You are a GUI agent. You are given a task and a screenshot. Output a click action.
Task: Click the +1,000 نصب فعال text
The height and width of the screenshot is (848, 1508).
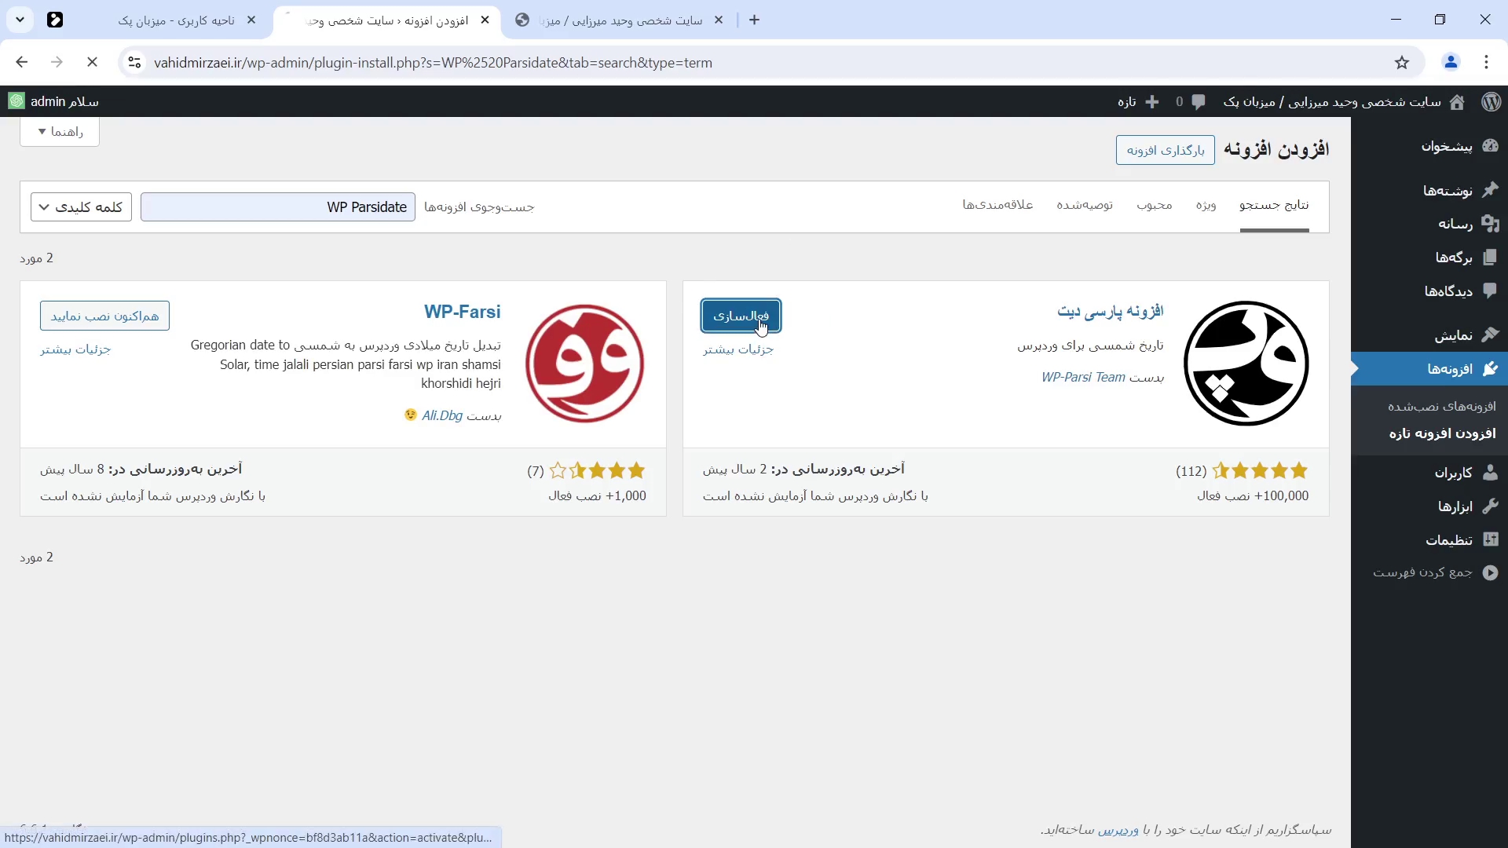[x=597, y=496]
